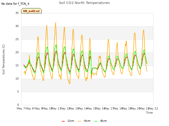
Task: Click the y-axis tick label 0
Action: click(x=18, y=105)
